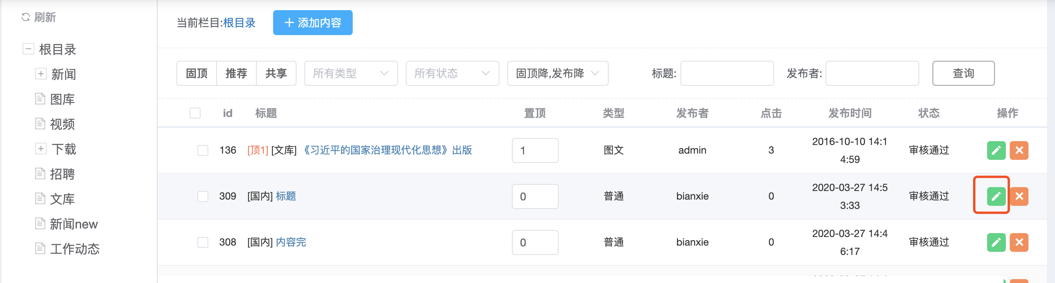This screenshot has width=1055, height=283.
Task: Click the document icon next to 图库
Action: (x=40, y=99)
